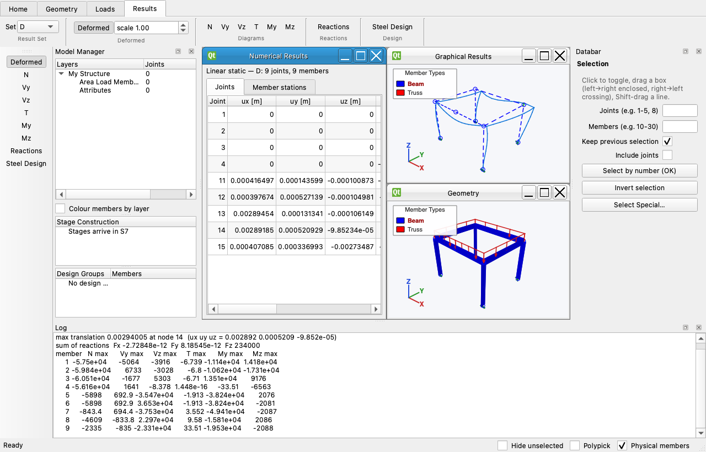Open the Home tab
The width and height of the screenshot is (706, 452).
point(18,9)
